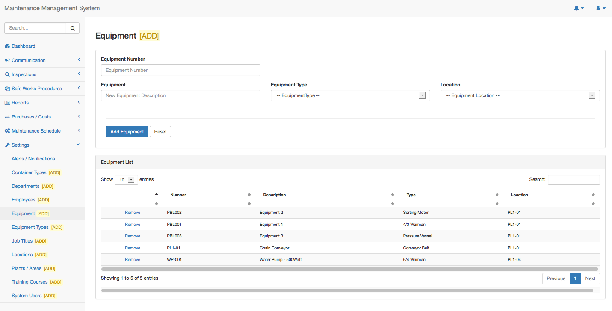Click the Settings wrench icon
Image resolution: width=612 pixels, height=311 pixels.
(x=7, y=145)
